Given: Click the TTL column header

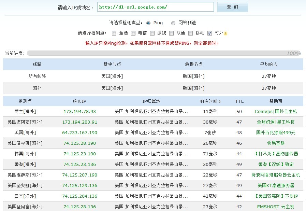Looking at the screenshot, I should coord(239,101).
